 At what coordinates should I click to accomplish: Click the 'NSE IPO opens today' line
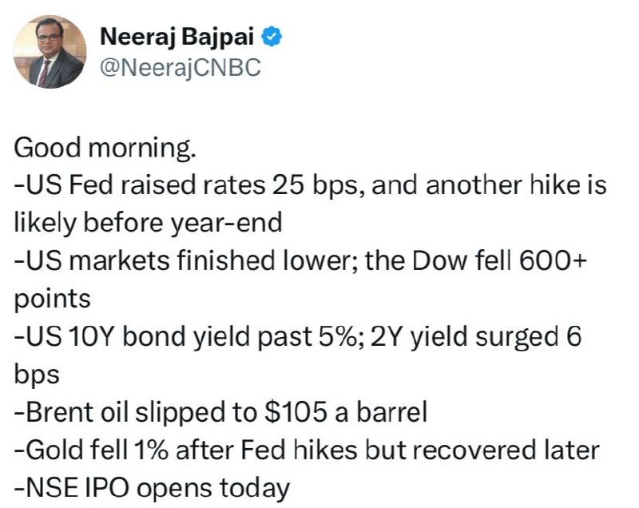(x=152, y=489)
